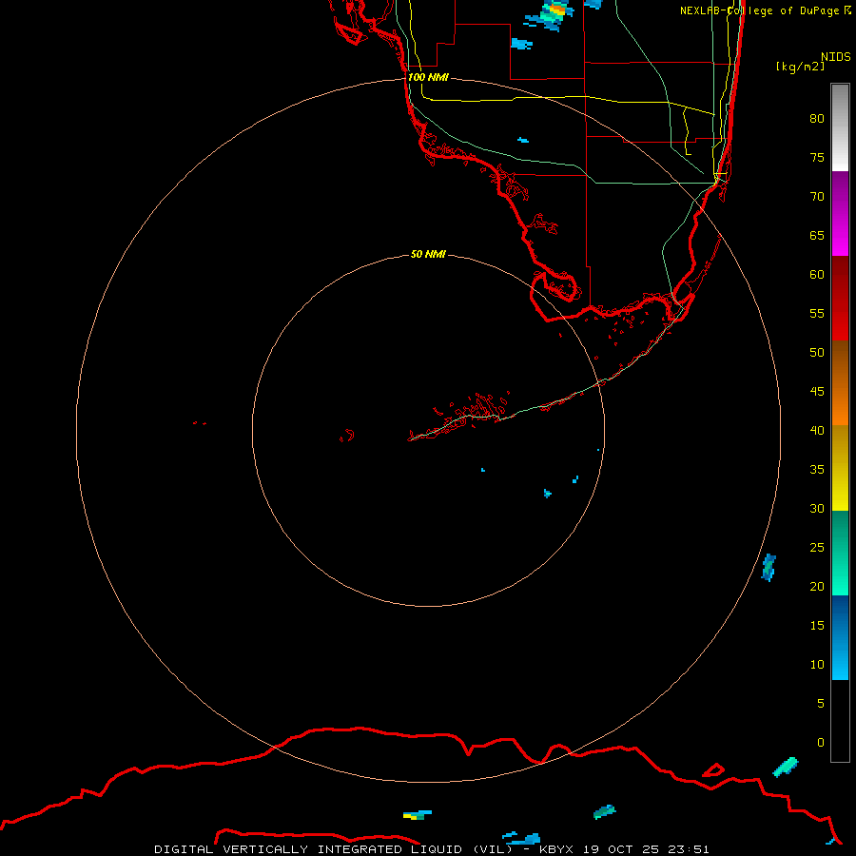856x856 pixels.
Task: Pick the red segment of the VIL color bar
Action: click(x=840, y=298)
